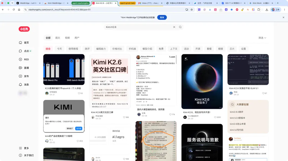Click the search magnifier icon
This screenshot has width=288, height=161.
tap(180, 27)
